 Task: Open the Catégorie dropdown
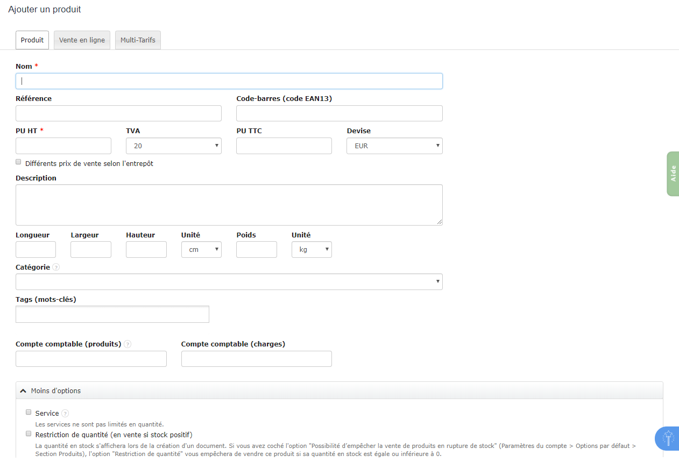point(229,281)
